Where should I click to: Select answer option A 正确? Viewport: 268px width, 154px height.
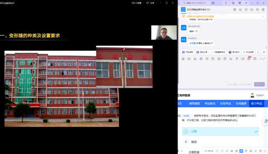220,131
